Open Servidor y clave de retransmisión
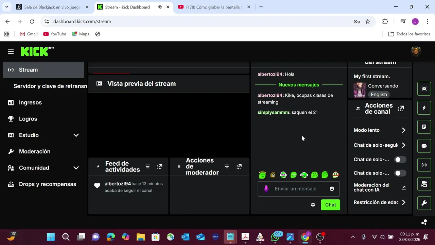Viewport: 435px width, 245px height. point(50,86)
